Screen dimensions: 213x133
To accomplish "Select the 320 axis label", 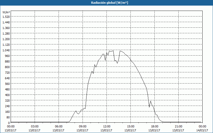I will click(x=7, y=101).
